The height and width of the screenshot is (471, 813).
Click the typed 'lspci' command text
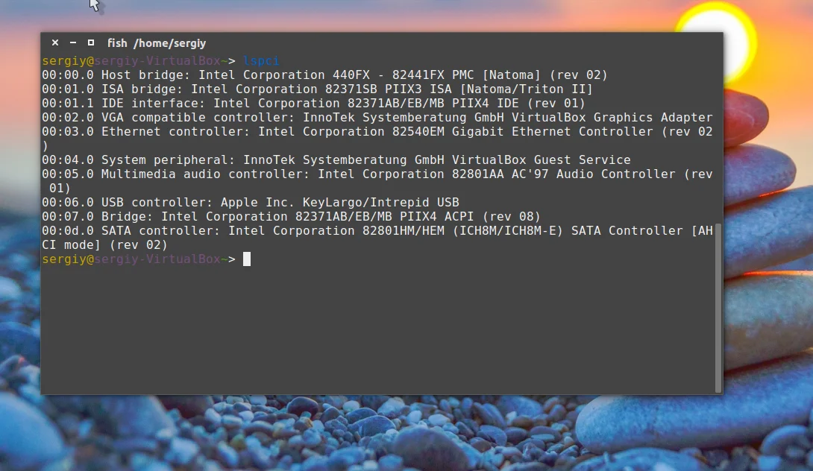coord(261,61)
